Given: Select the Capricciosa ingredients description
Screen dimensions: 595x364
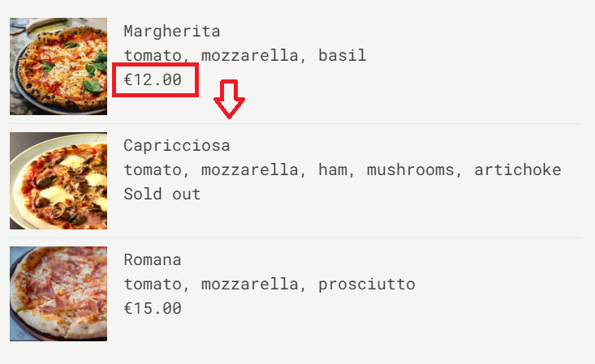Looking at the screenshot, I should pos(343,170).
